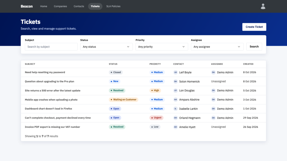Viewport: 287px width, 161px height.
Task: Click the Beacon logo link
Action: [27, 6]
